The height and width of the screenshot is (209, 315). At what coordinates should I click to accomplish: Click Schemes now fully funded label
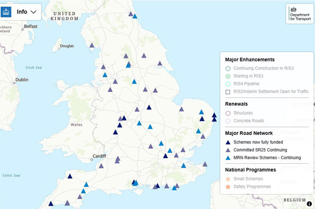pos(258,142)
